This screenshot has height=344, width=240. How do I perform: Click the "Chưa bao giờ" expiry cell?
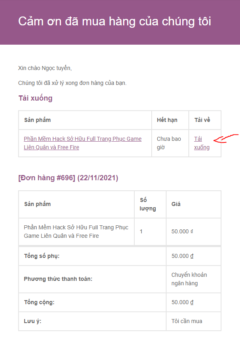coord(169,143)
